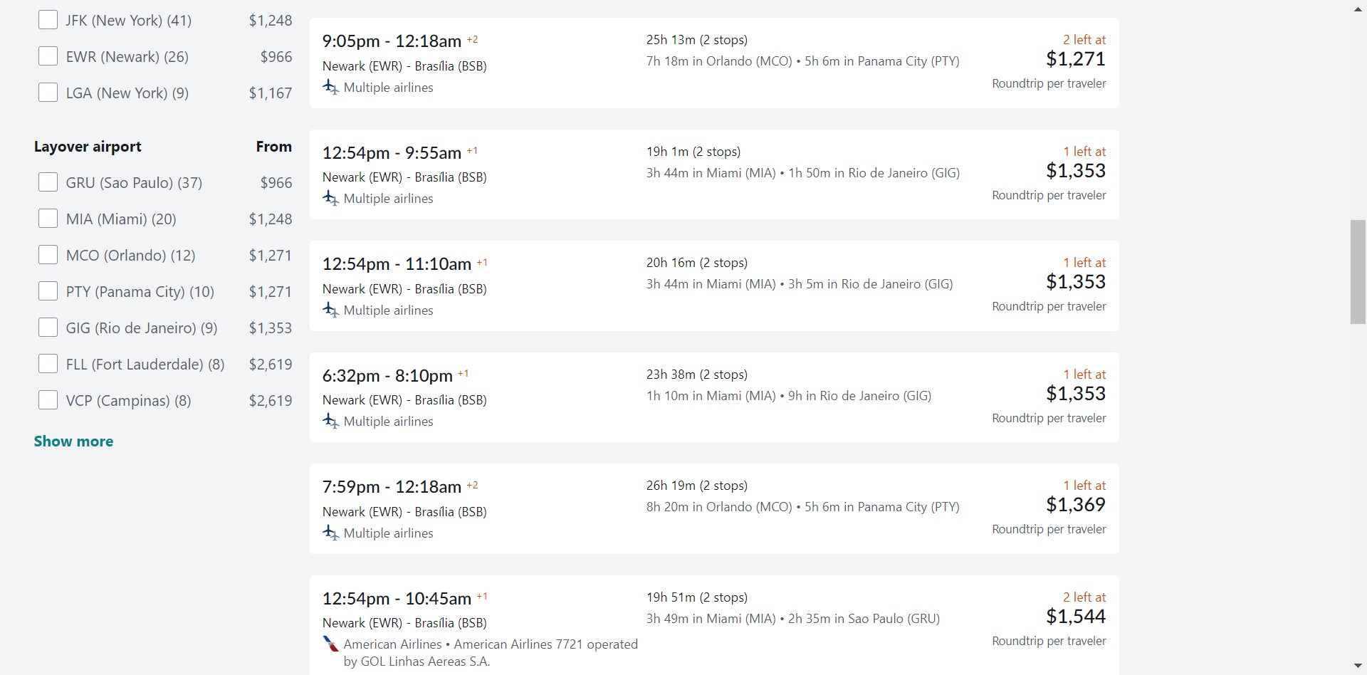Check the LGA (New York) airport filter

point(48,93)
